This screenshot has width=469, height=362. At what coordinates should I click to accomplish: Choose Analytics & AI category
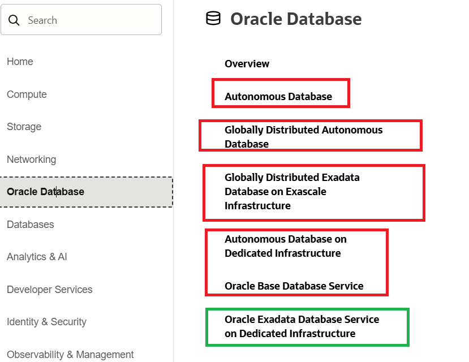coord(37,257)
